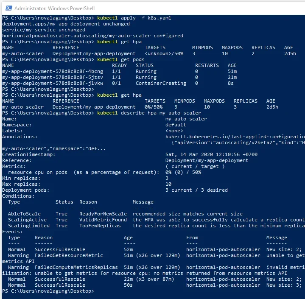Click 'kubectl.kubernetes.io/last-applied-configuratio' annotation text
The width and height of the screenshot is (305, 299).
coord(235,137)
